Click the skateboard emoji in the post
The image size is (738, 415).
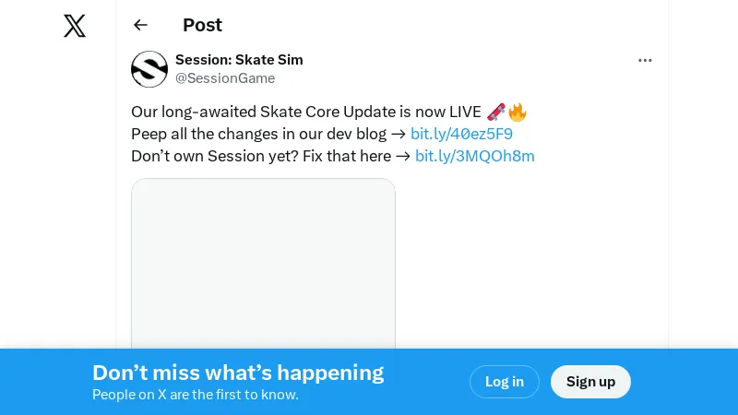pyautogui.click(x=495, y=113)
